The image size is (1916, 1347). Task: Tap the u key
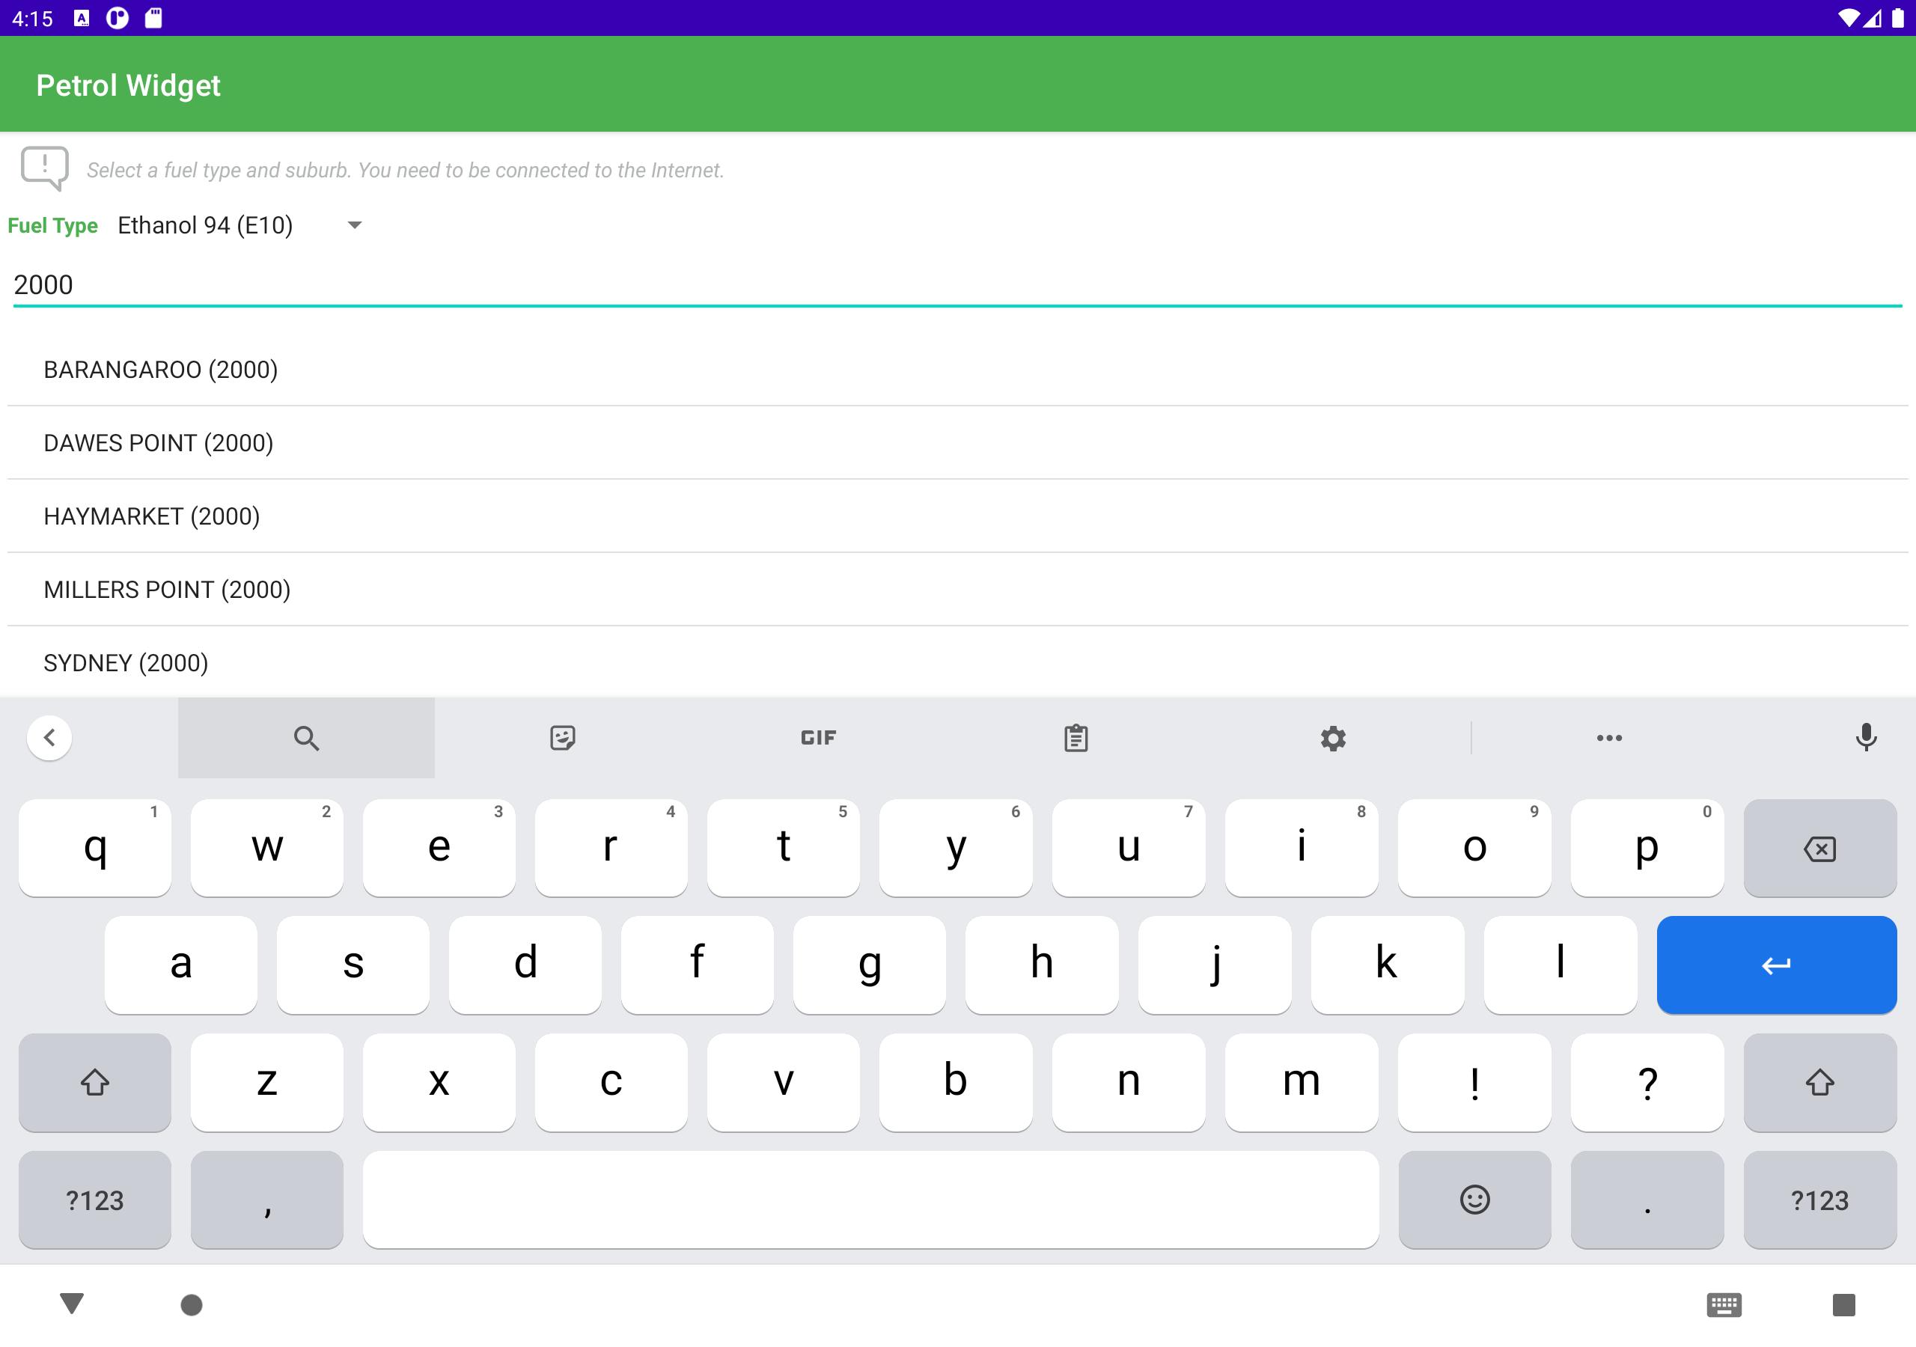click(x=1128, y=849)
